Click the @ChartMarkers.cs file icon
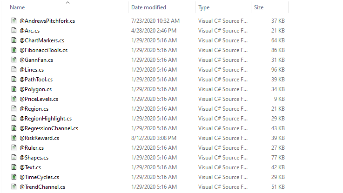This screenshot has width=343, height=193. [x=14, y=40]
